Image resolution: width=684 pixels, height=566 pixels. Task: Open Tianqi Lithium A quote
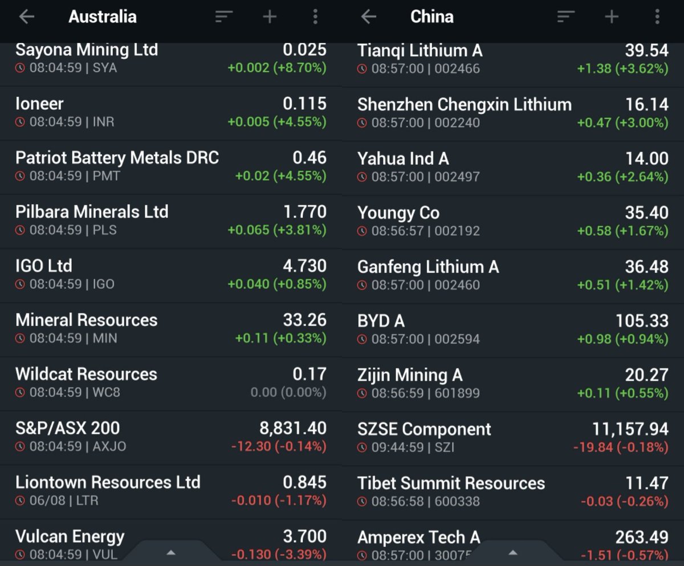[x=513, y=65]
